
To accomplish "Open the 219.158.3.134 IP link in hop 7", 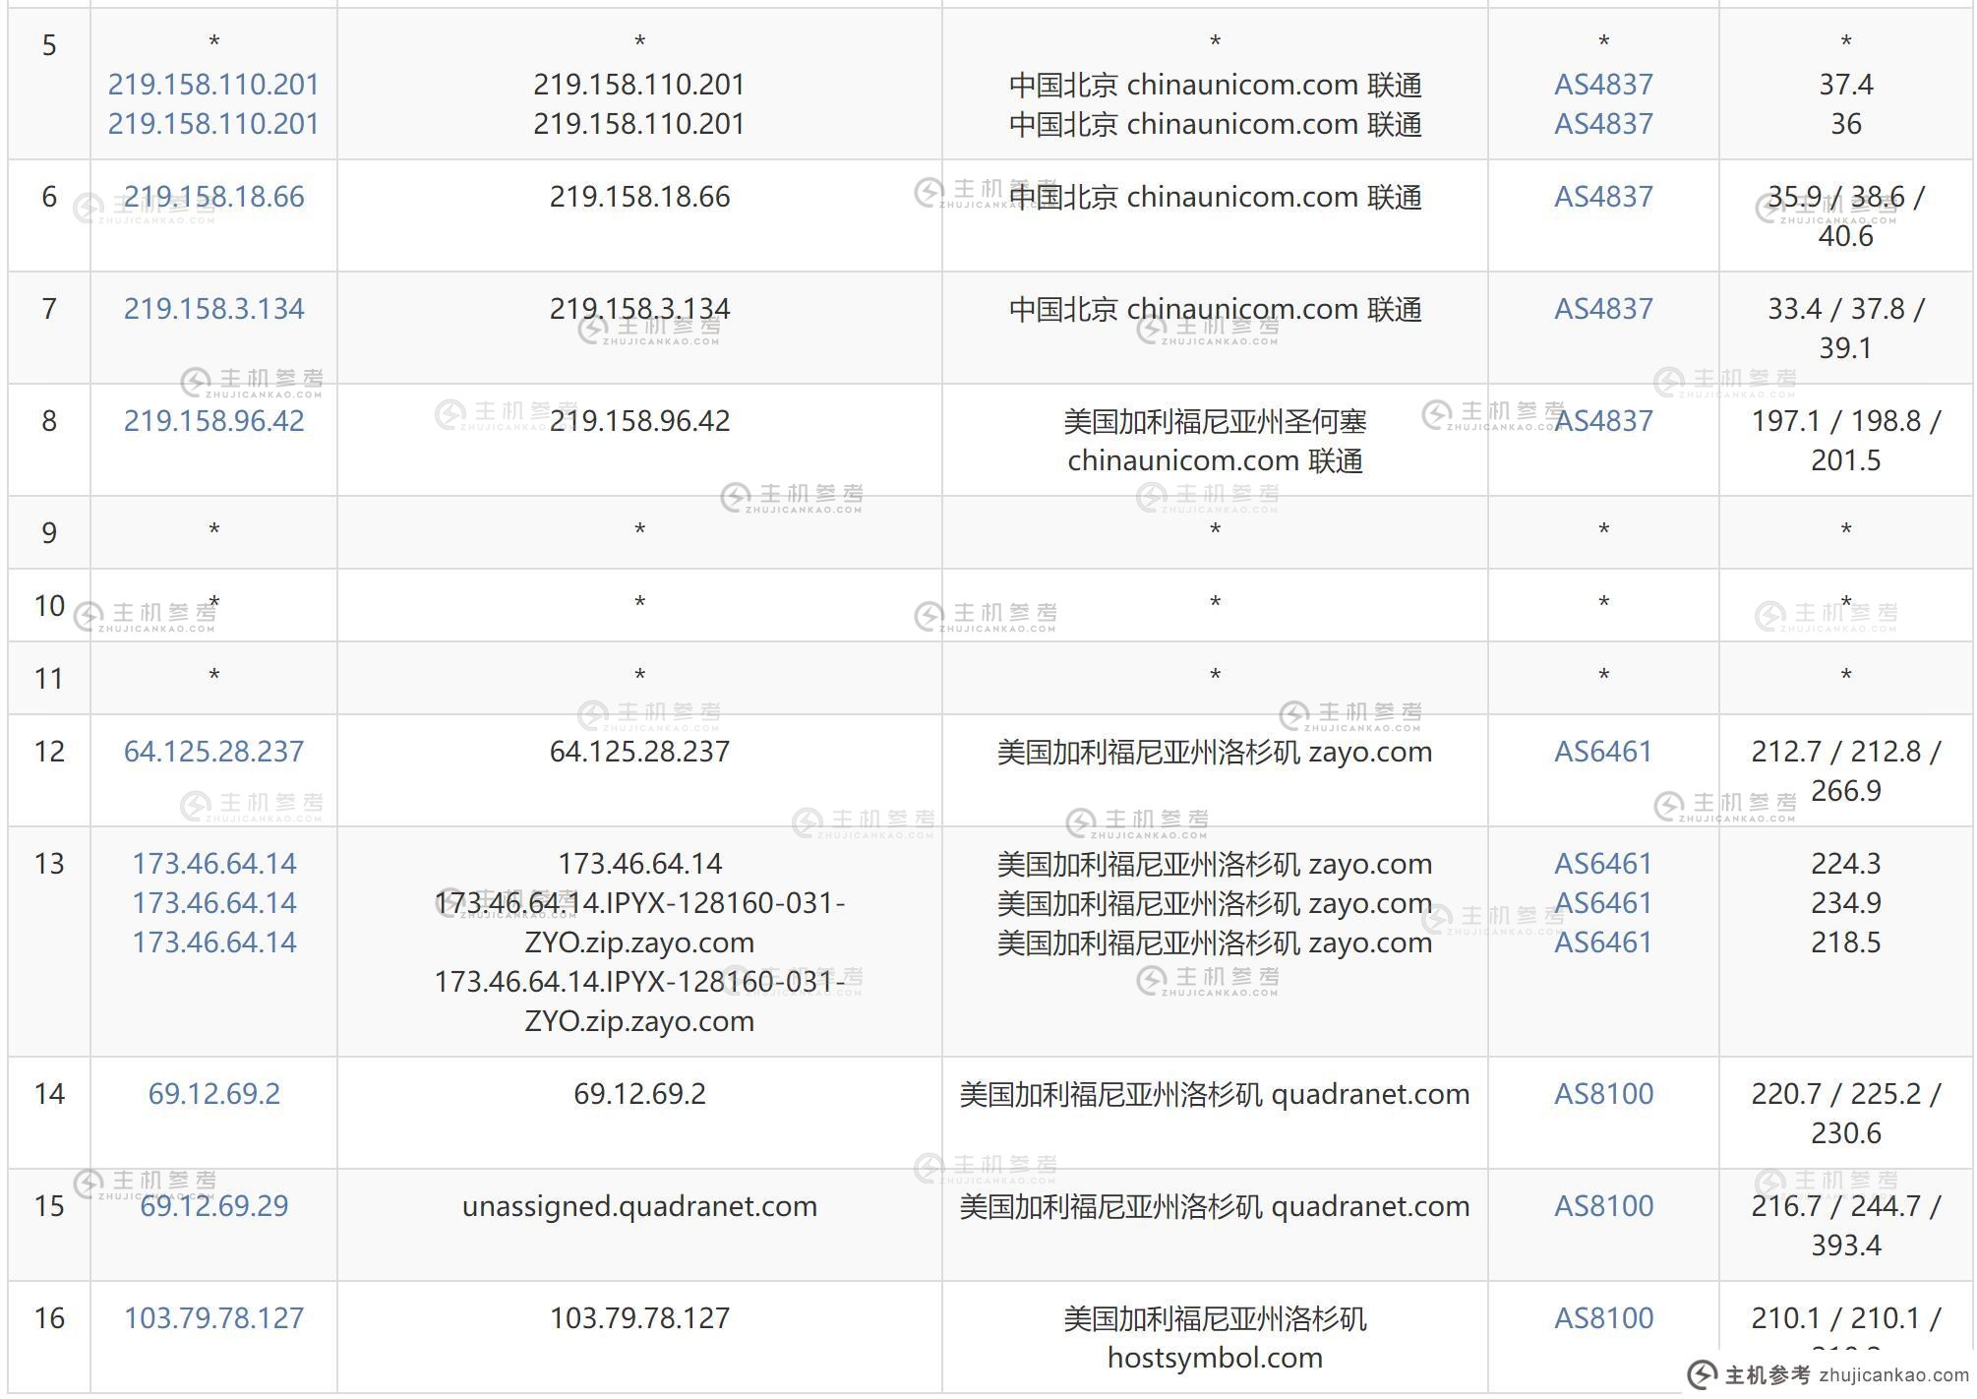I will 213,309.
